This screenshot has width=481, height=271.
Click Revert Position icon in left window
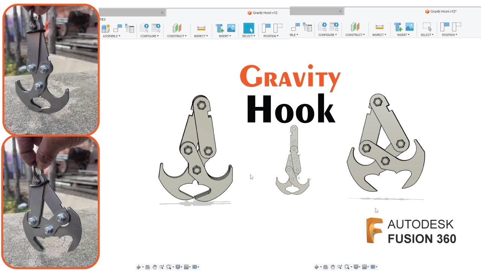coord(278,28)
